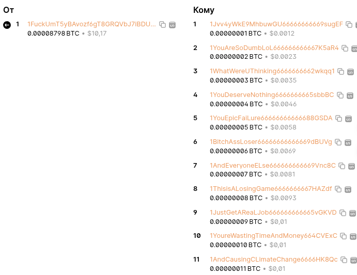Open wallet icon beside 1WhatWereUThinking address

point(350,72)
